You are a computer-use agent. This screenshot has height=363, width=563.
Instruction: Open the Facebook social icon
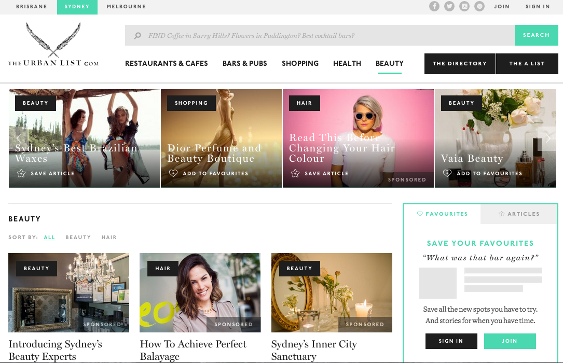point(434,7)
